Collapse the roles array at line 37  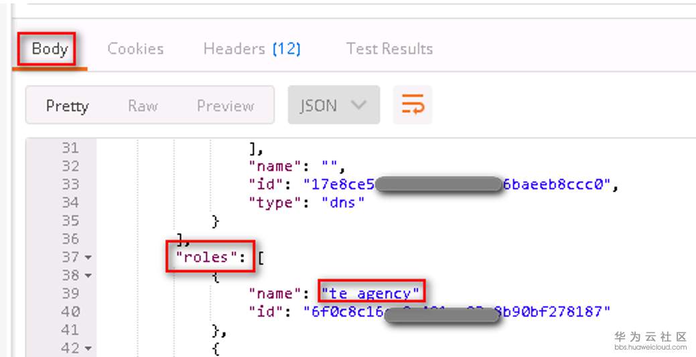(x=88, y=257)
